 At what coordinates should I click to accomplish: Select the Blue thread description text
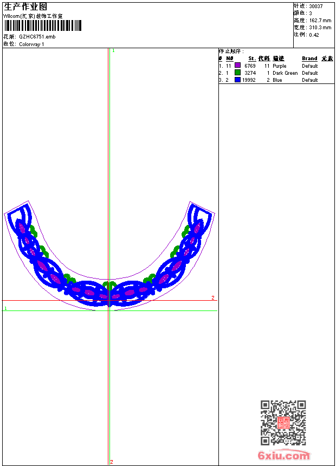point(277,80)
